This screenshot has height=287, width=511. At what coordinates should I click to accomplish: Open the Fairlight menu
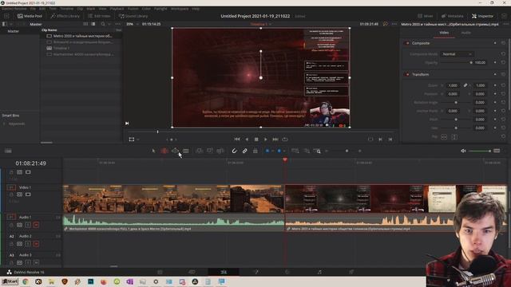pos(160,9)
